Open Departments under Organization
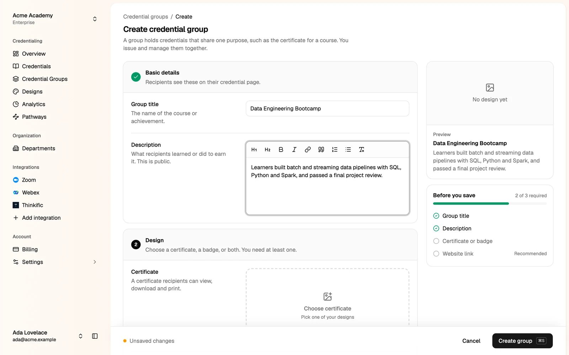The width and height of the screenshot is (569, 355). pyautogui.click(x=55, y=148)
